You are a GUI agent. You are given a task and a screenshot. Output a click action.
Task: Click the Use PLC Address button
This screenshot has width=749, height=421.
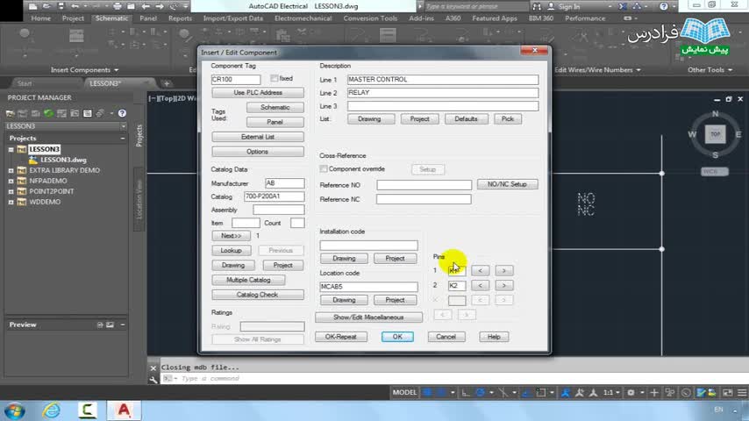[258, 93]
